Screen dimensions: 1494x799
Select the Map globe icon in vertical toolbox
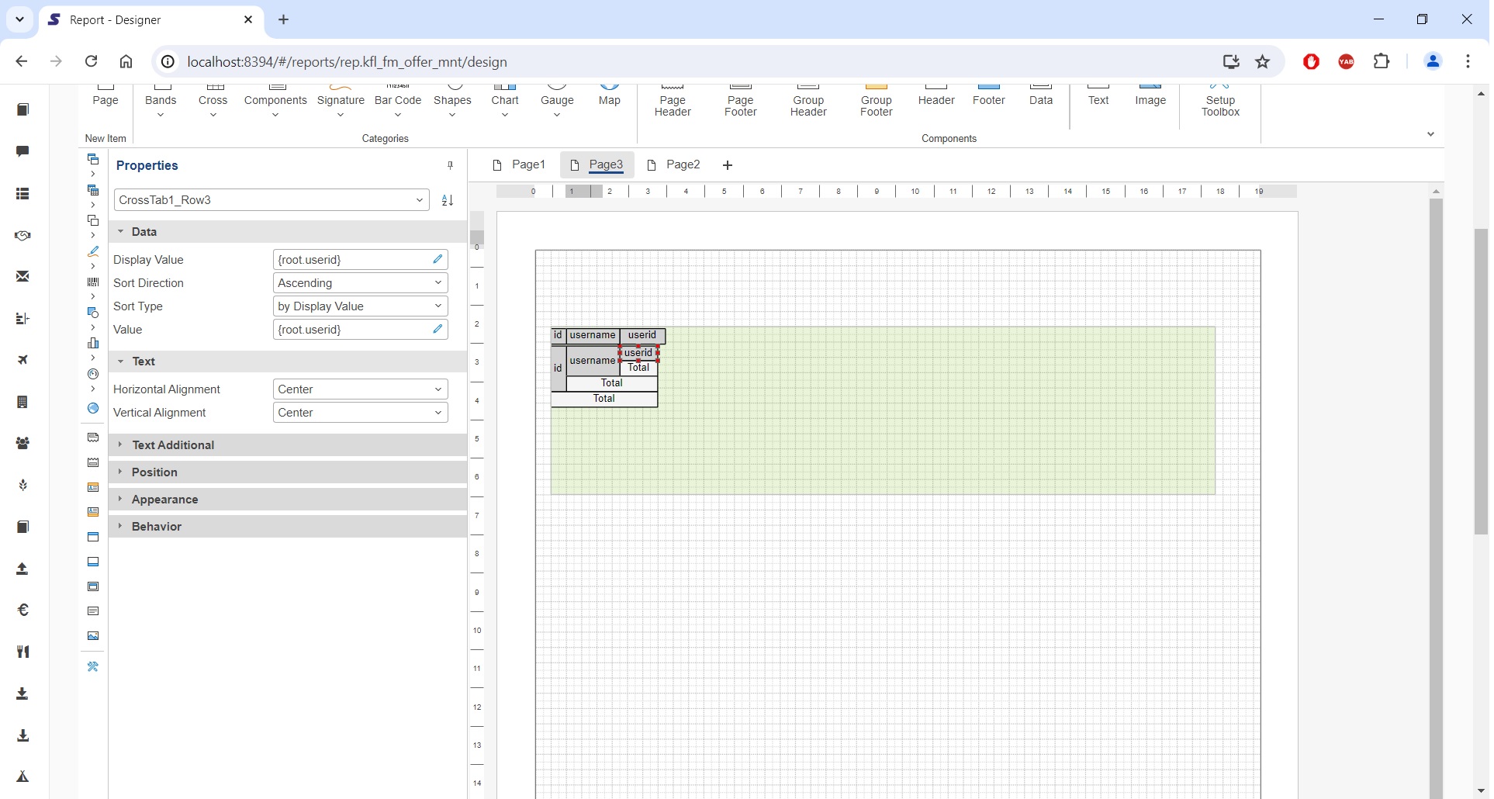[x=93, y=408]
